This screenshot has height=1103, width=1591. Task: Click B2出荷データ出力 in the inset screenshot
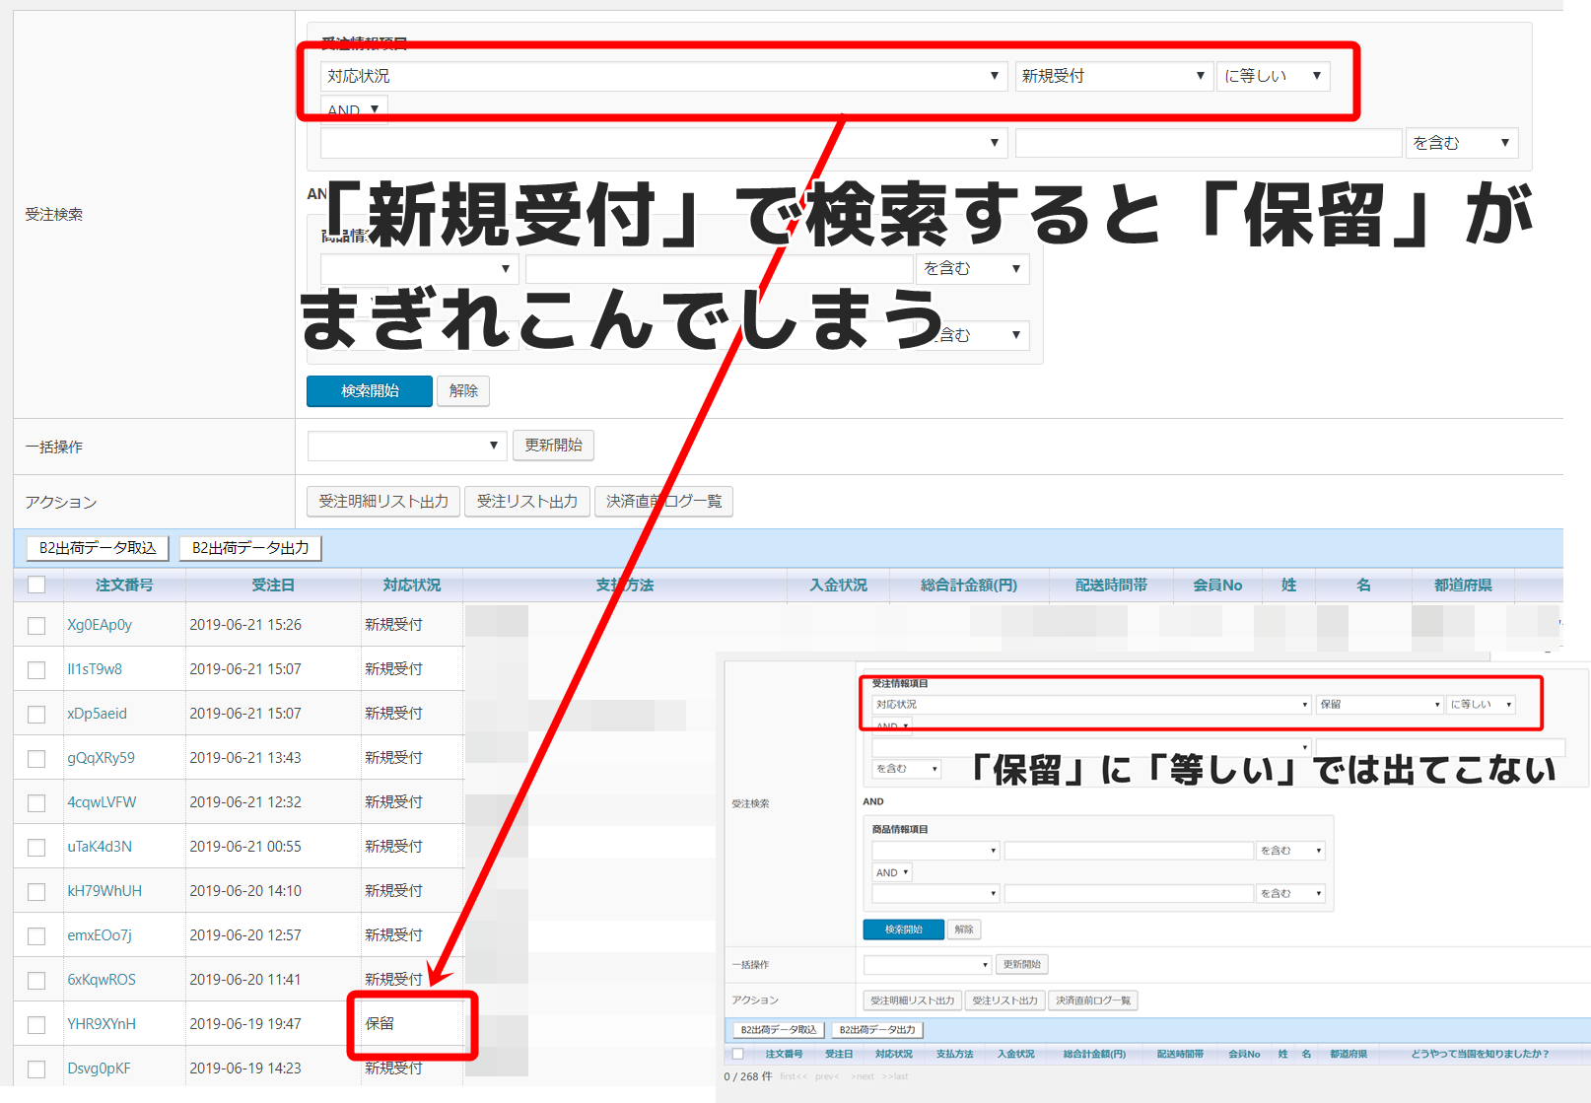click(877, 1030)
